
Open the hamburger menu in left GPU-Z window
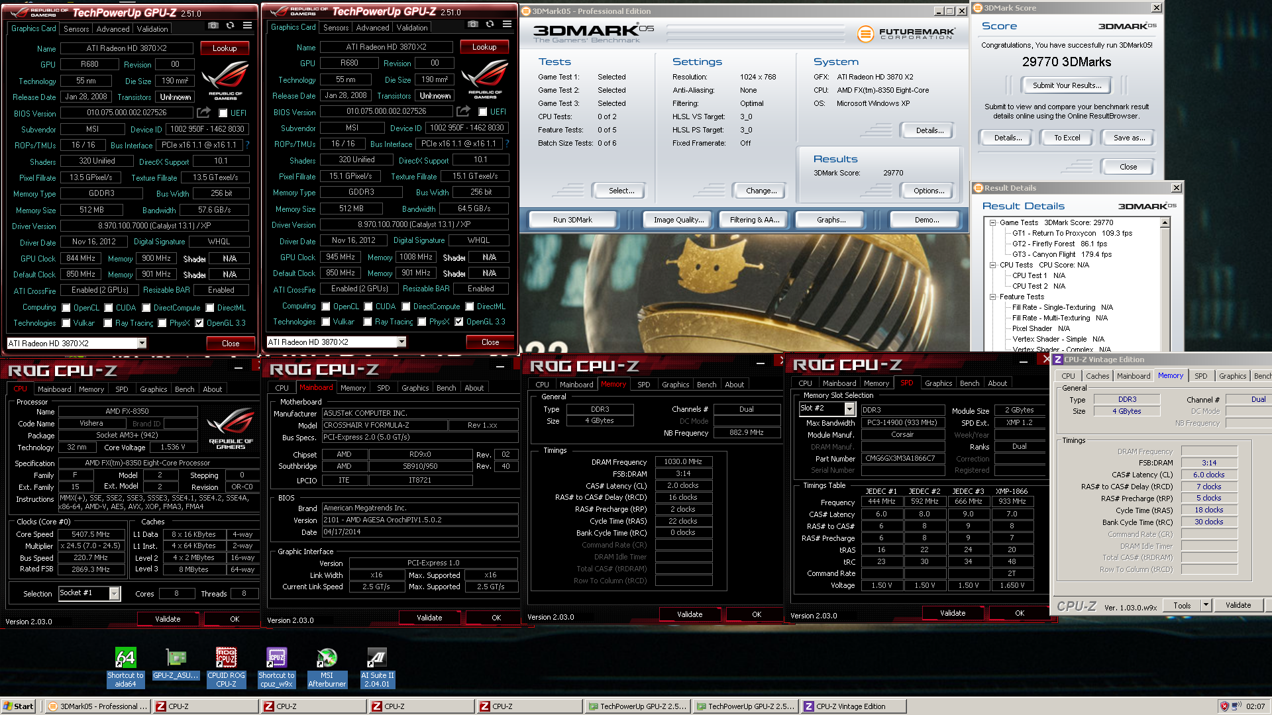click(247, 25)
